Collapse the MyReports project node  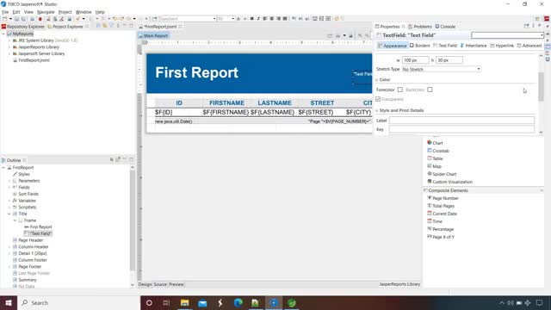3,34
